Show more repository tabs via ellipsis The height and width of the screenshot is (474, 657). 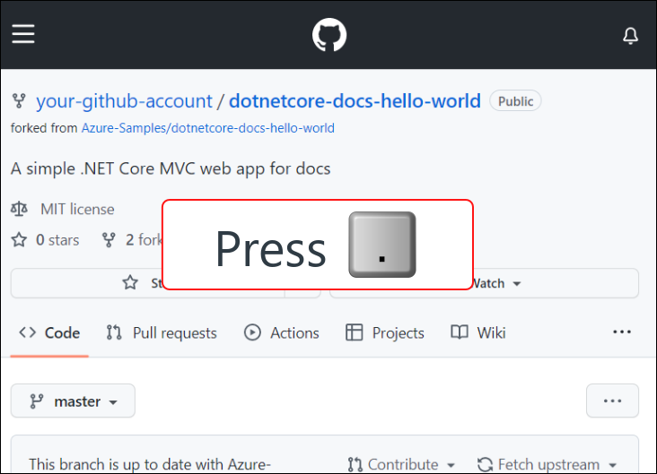[x=622, y=332]
